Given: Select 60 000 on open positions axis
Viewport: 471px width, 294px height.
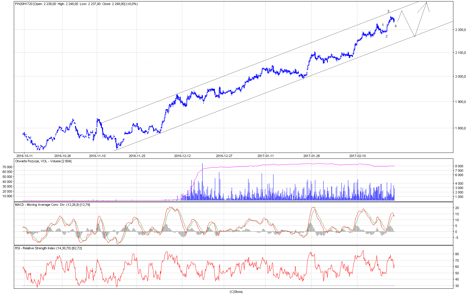Looking at the screenshot, I should tap(7, 172).
